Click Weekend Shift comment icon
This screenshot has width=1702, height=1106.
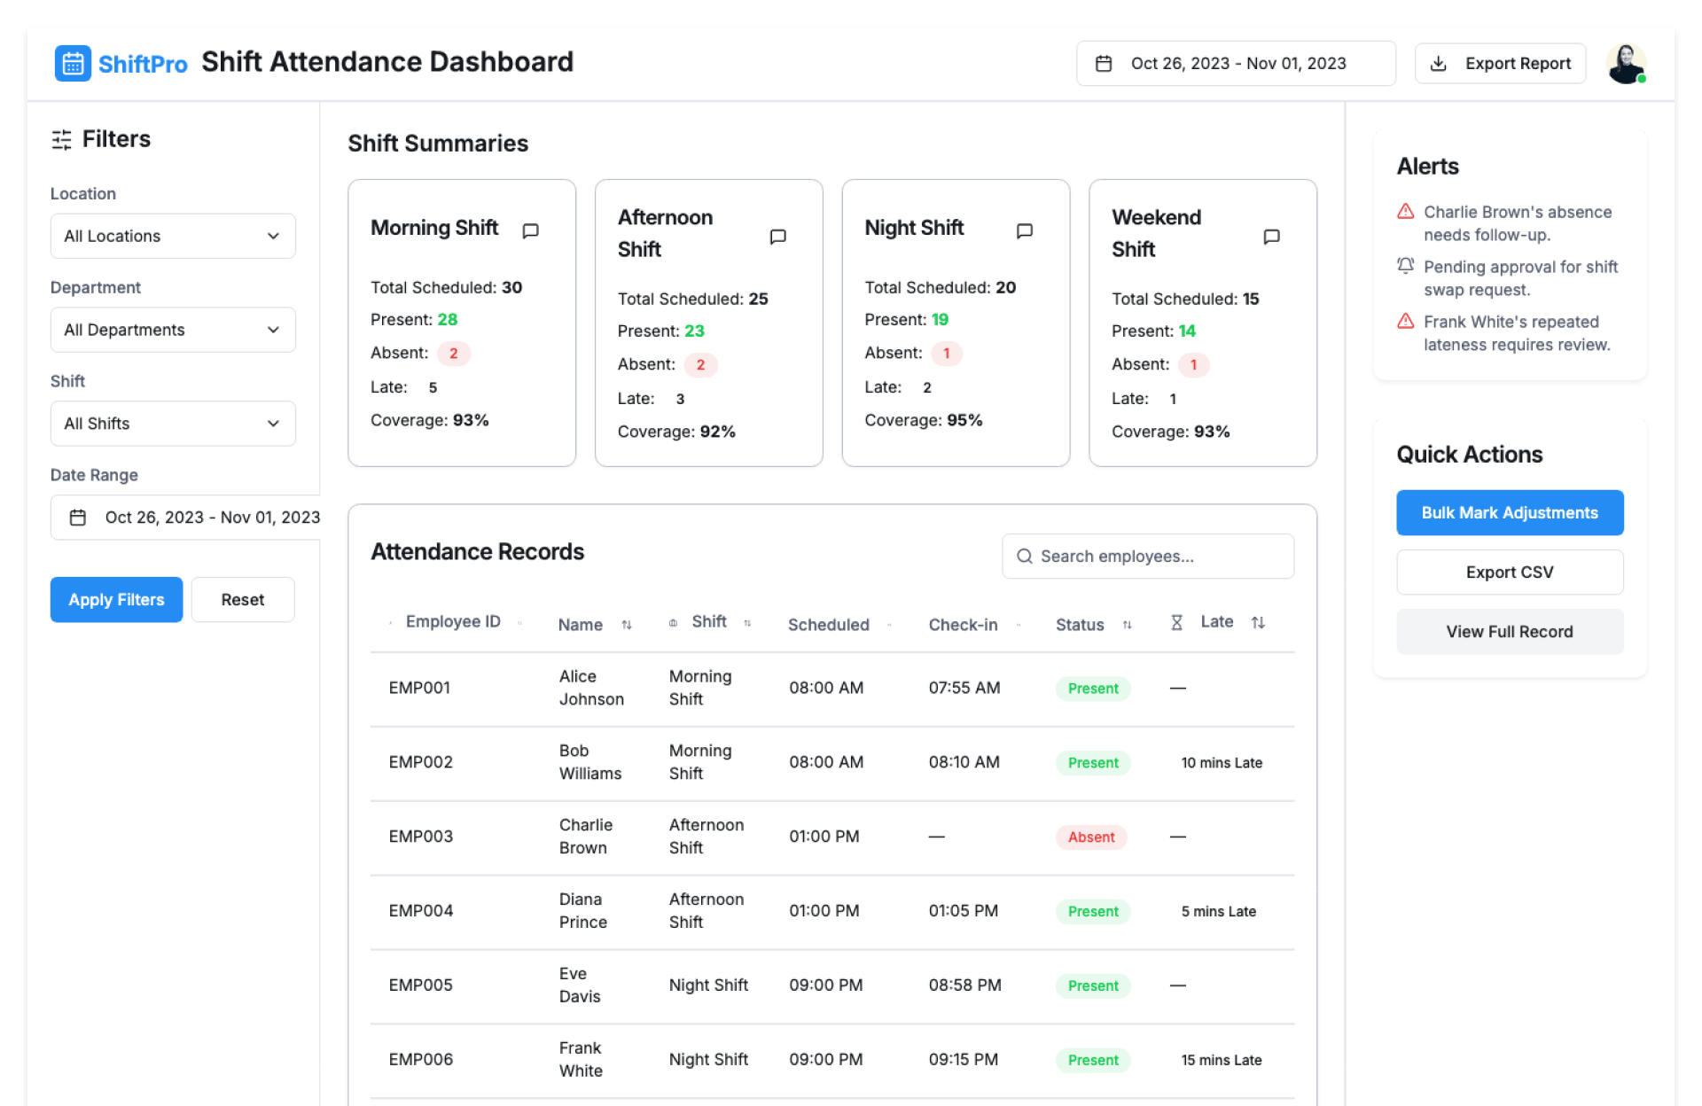tap(1271, 237)
